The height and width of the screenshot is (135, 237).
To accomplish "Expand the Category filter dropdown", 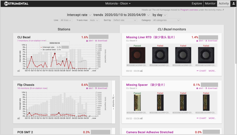I will (x=166, y=20).
